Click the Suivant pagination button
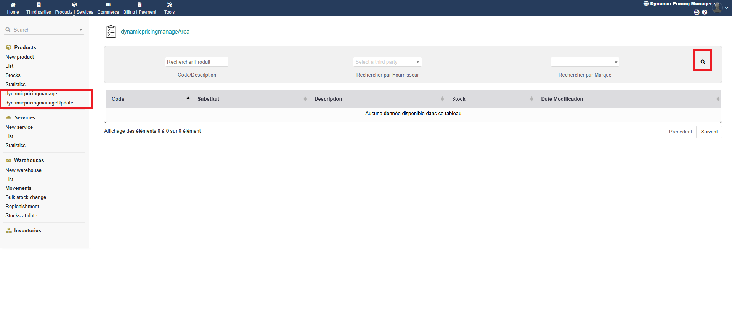The width and height of the screenshot is (732, 321). click(x=709, y=132)
